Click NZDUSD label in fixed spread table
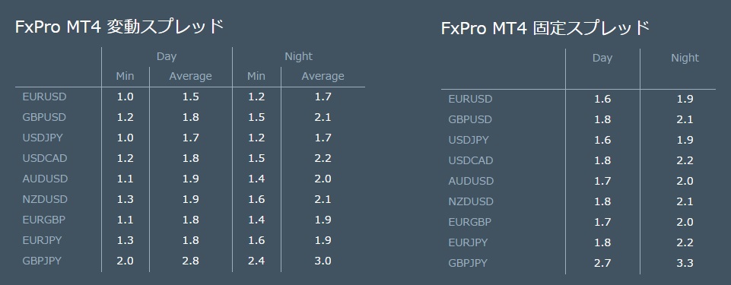This screenshot has width=731, height=285. point(471,201)
